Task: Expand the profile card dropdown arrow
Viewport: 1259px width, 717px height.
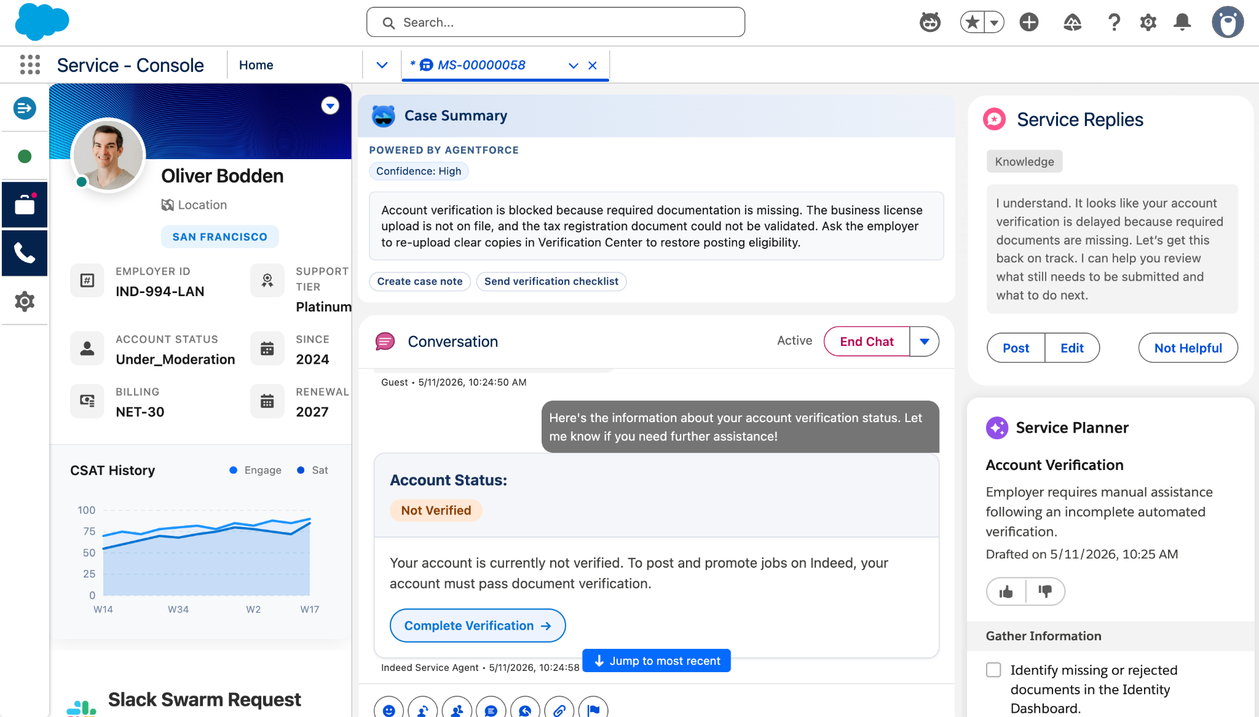Action: coord(330,106)
